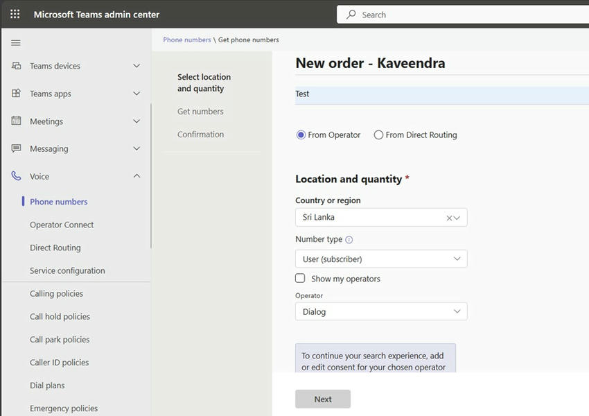The width and height of the screenshot is (589, 416).
Task: Open Call park policies page
Action: pyautogui.click(x=60, y=339)
